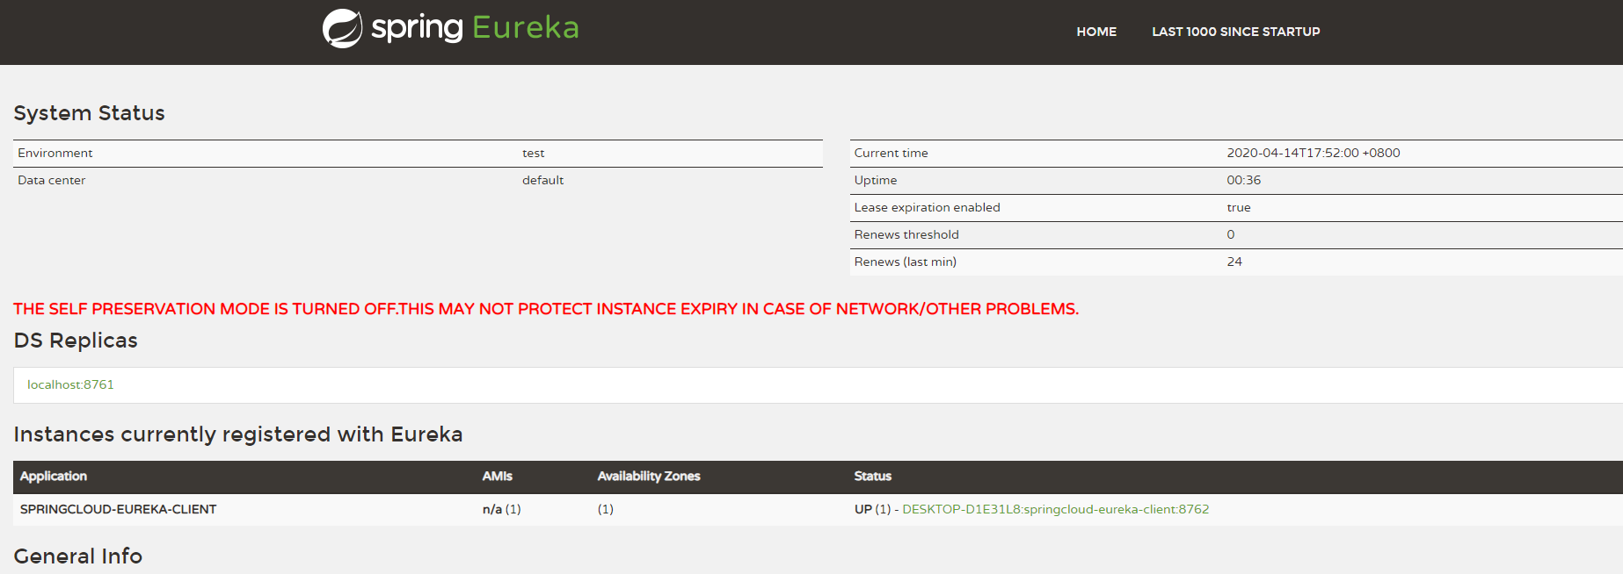Click the General Info section heading
This screenshot has width=1623, height=574.
77,556
